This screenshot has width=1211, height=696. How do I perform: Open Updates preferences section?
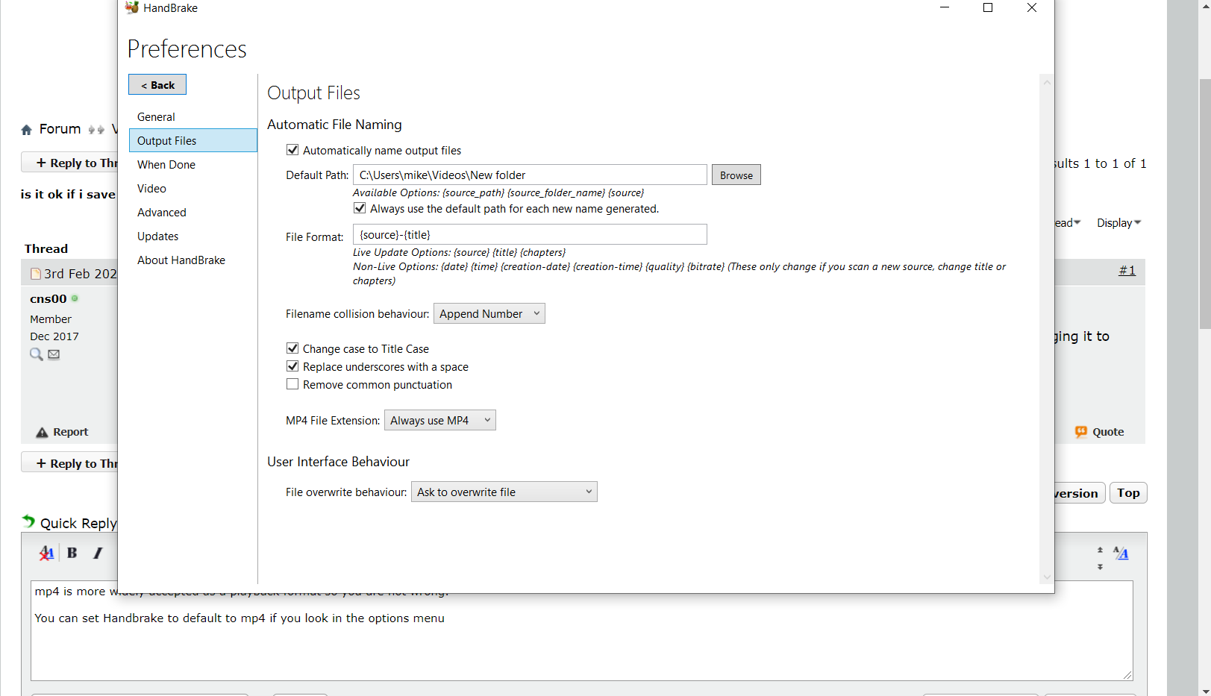pyautogui.click(x=193, y=236)
